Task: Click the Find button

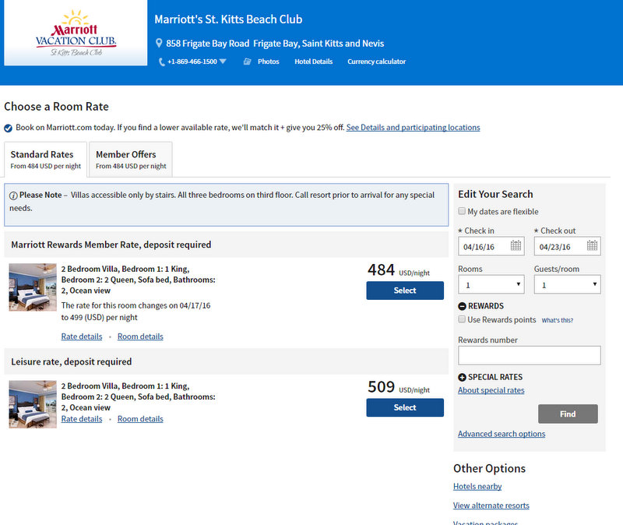Action: [x=568, y=414]
